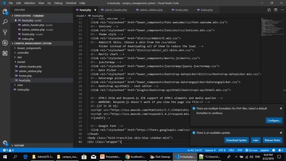The image size is (286, 161).
Task: Open the Explorer view in activity bar
Action: tap(5, 12)
